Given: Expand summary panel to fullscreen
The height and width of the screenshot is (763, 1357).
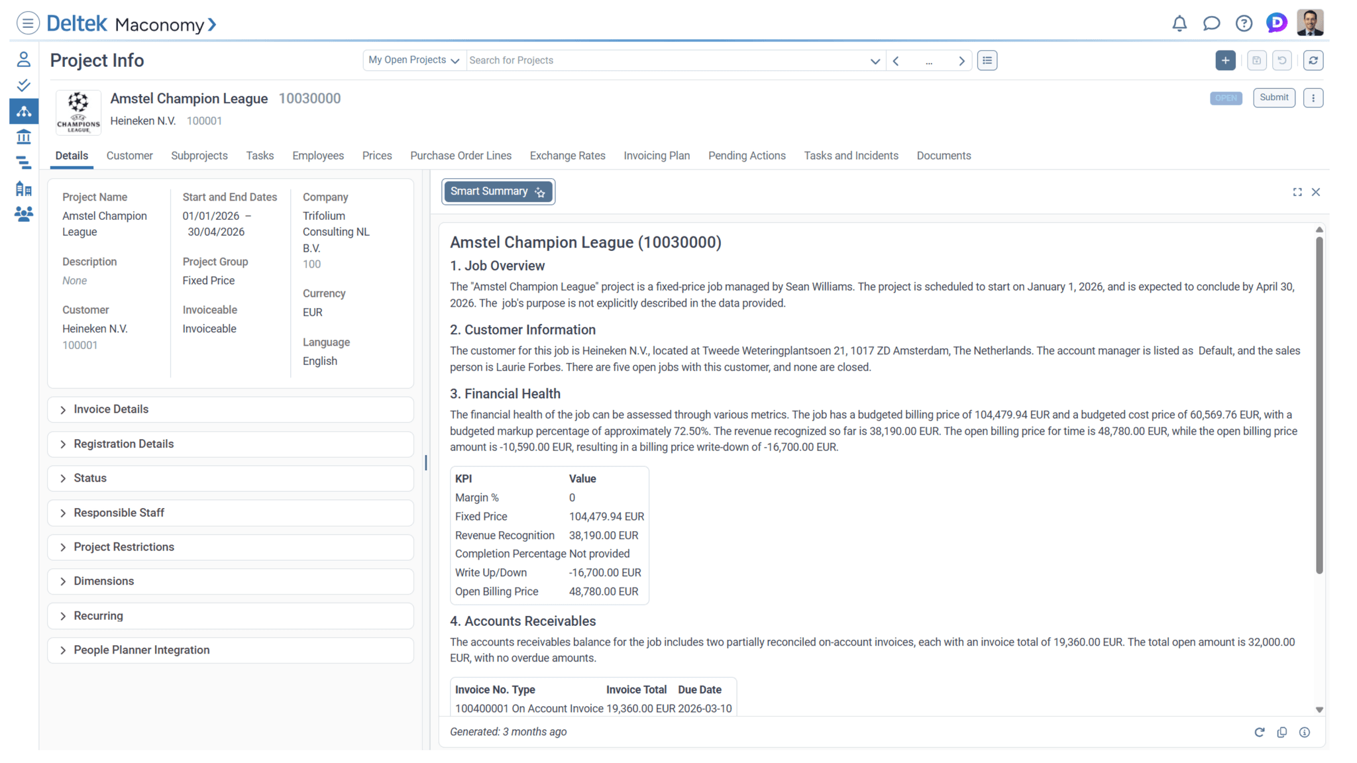Looking at the screenshot, I should pos(1297,192).
